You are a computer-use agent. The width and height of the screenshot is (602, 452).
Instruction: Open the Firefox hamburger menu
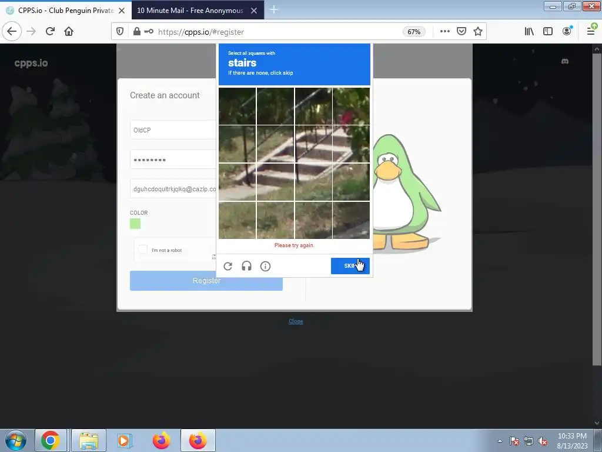591,31
